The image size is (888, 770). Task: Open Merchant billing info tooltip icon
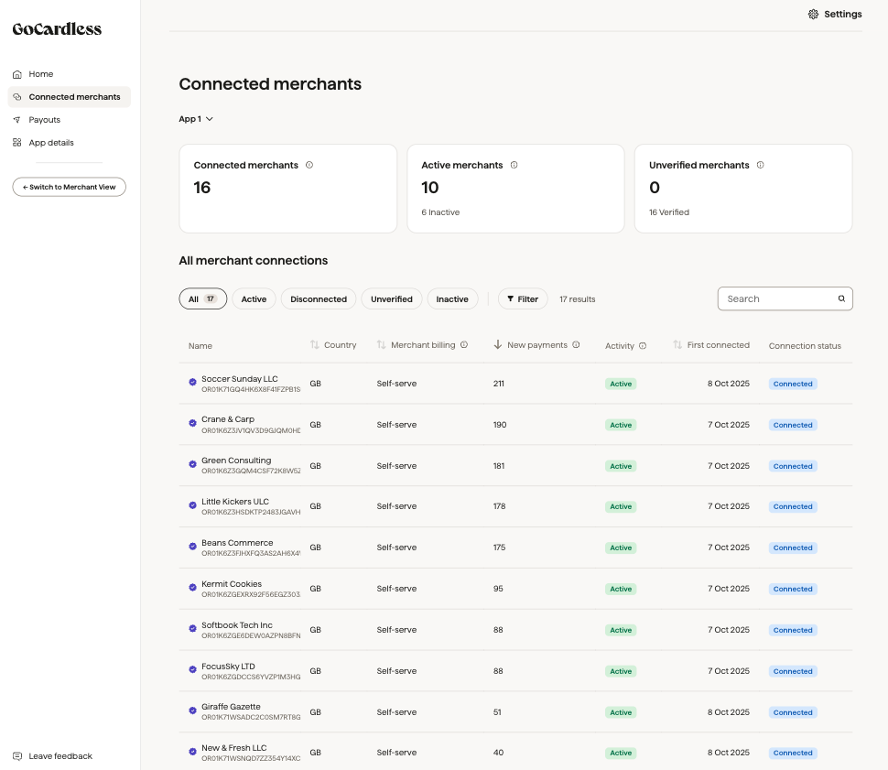(x=464, y=344)
